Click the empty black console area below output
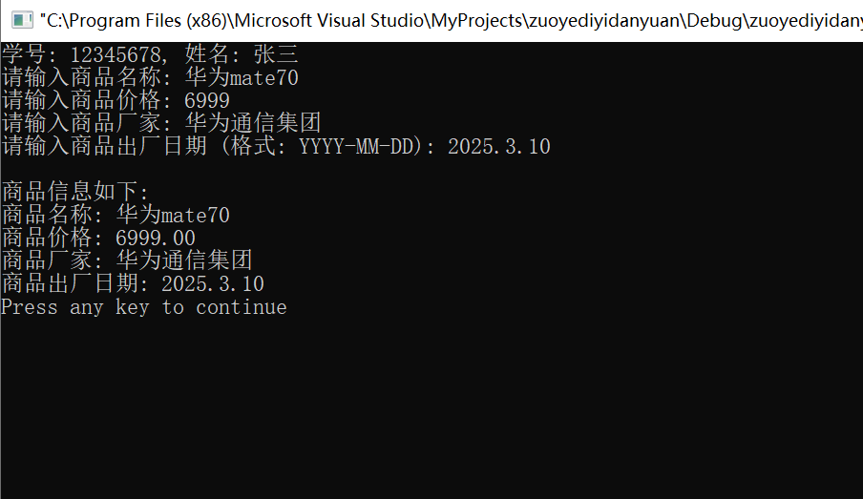The height and width of the screenshot is (499, 863). (x=431, y=407)
